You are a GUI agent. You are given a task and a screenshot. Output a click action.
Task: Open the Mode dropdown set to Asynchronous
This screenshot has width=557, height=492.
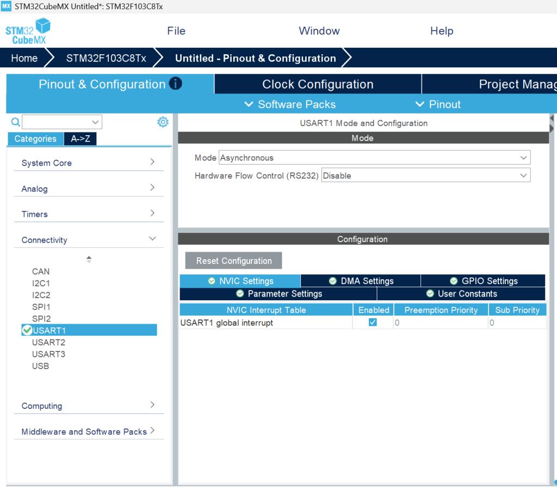374,158
